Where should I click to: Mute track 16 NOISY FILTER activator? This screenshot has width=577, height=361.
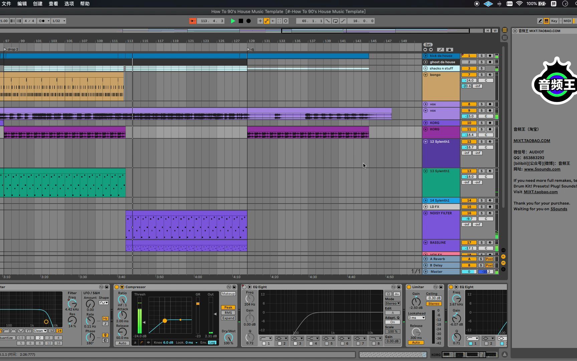(469, 213)
